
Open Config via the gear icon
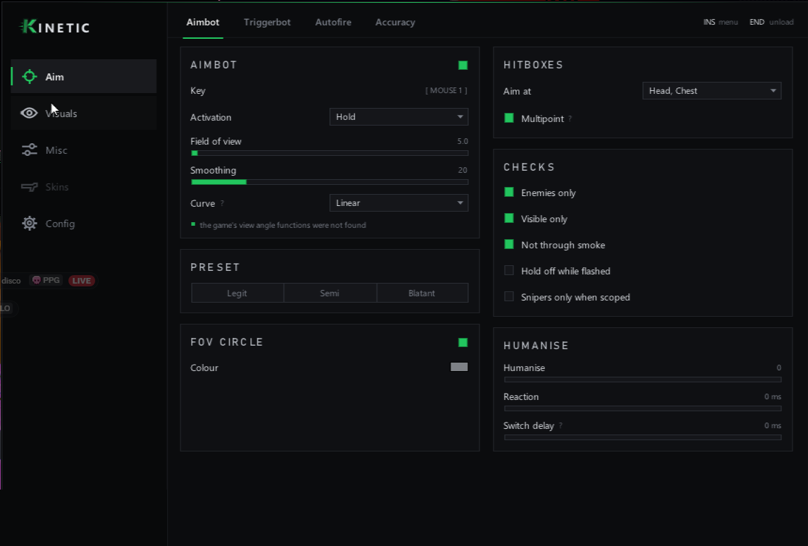[x=30, y=223]
